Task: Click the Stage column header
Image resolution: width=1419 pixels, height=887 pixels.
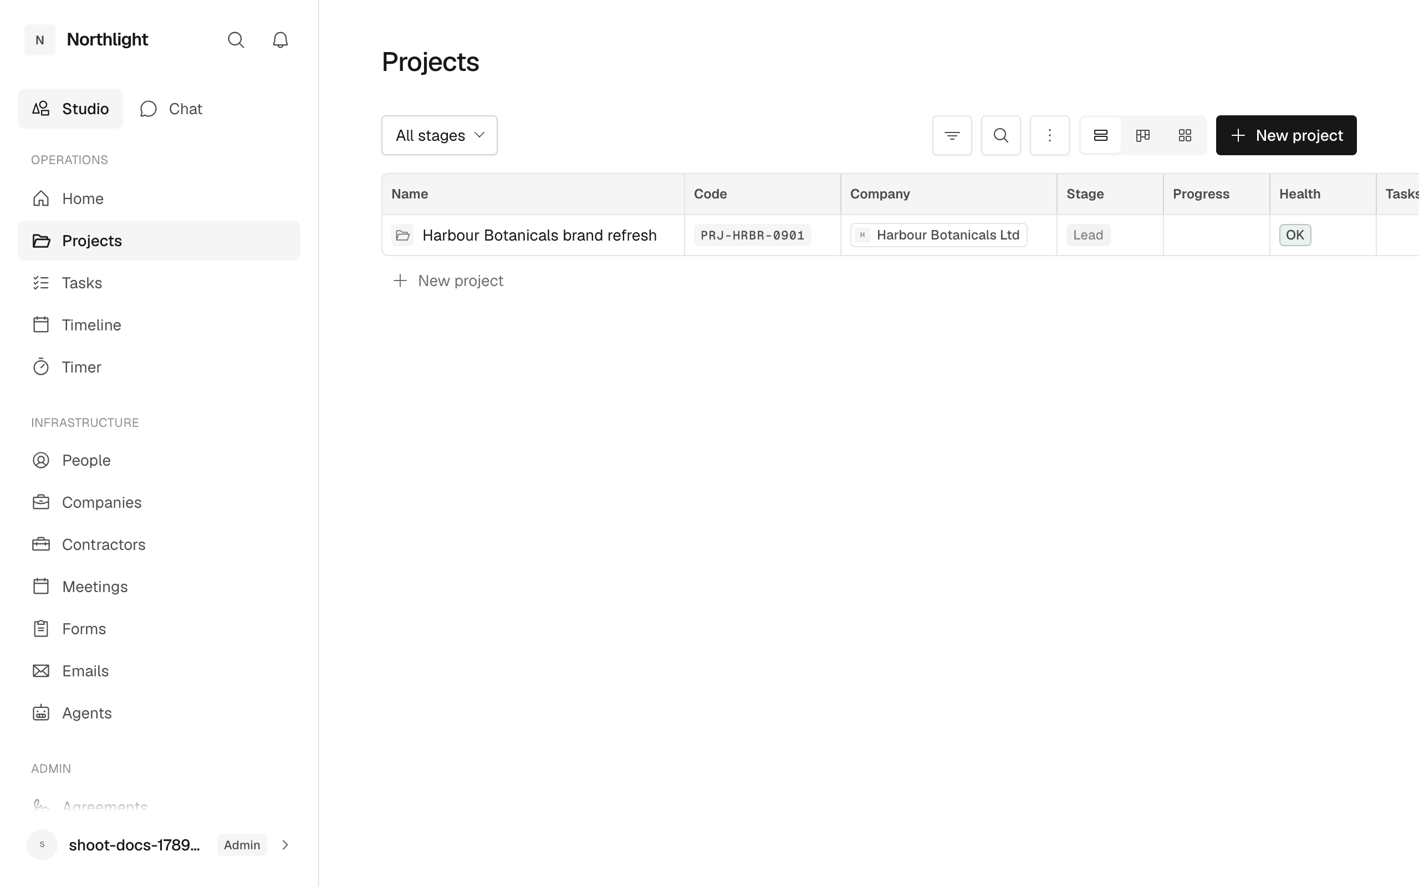Action: (1110, 194)
